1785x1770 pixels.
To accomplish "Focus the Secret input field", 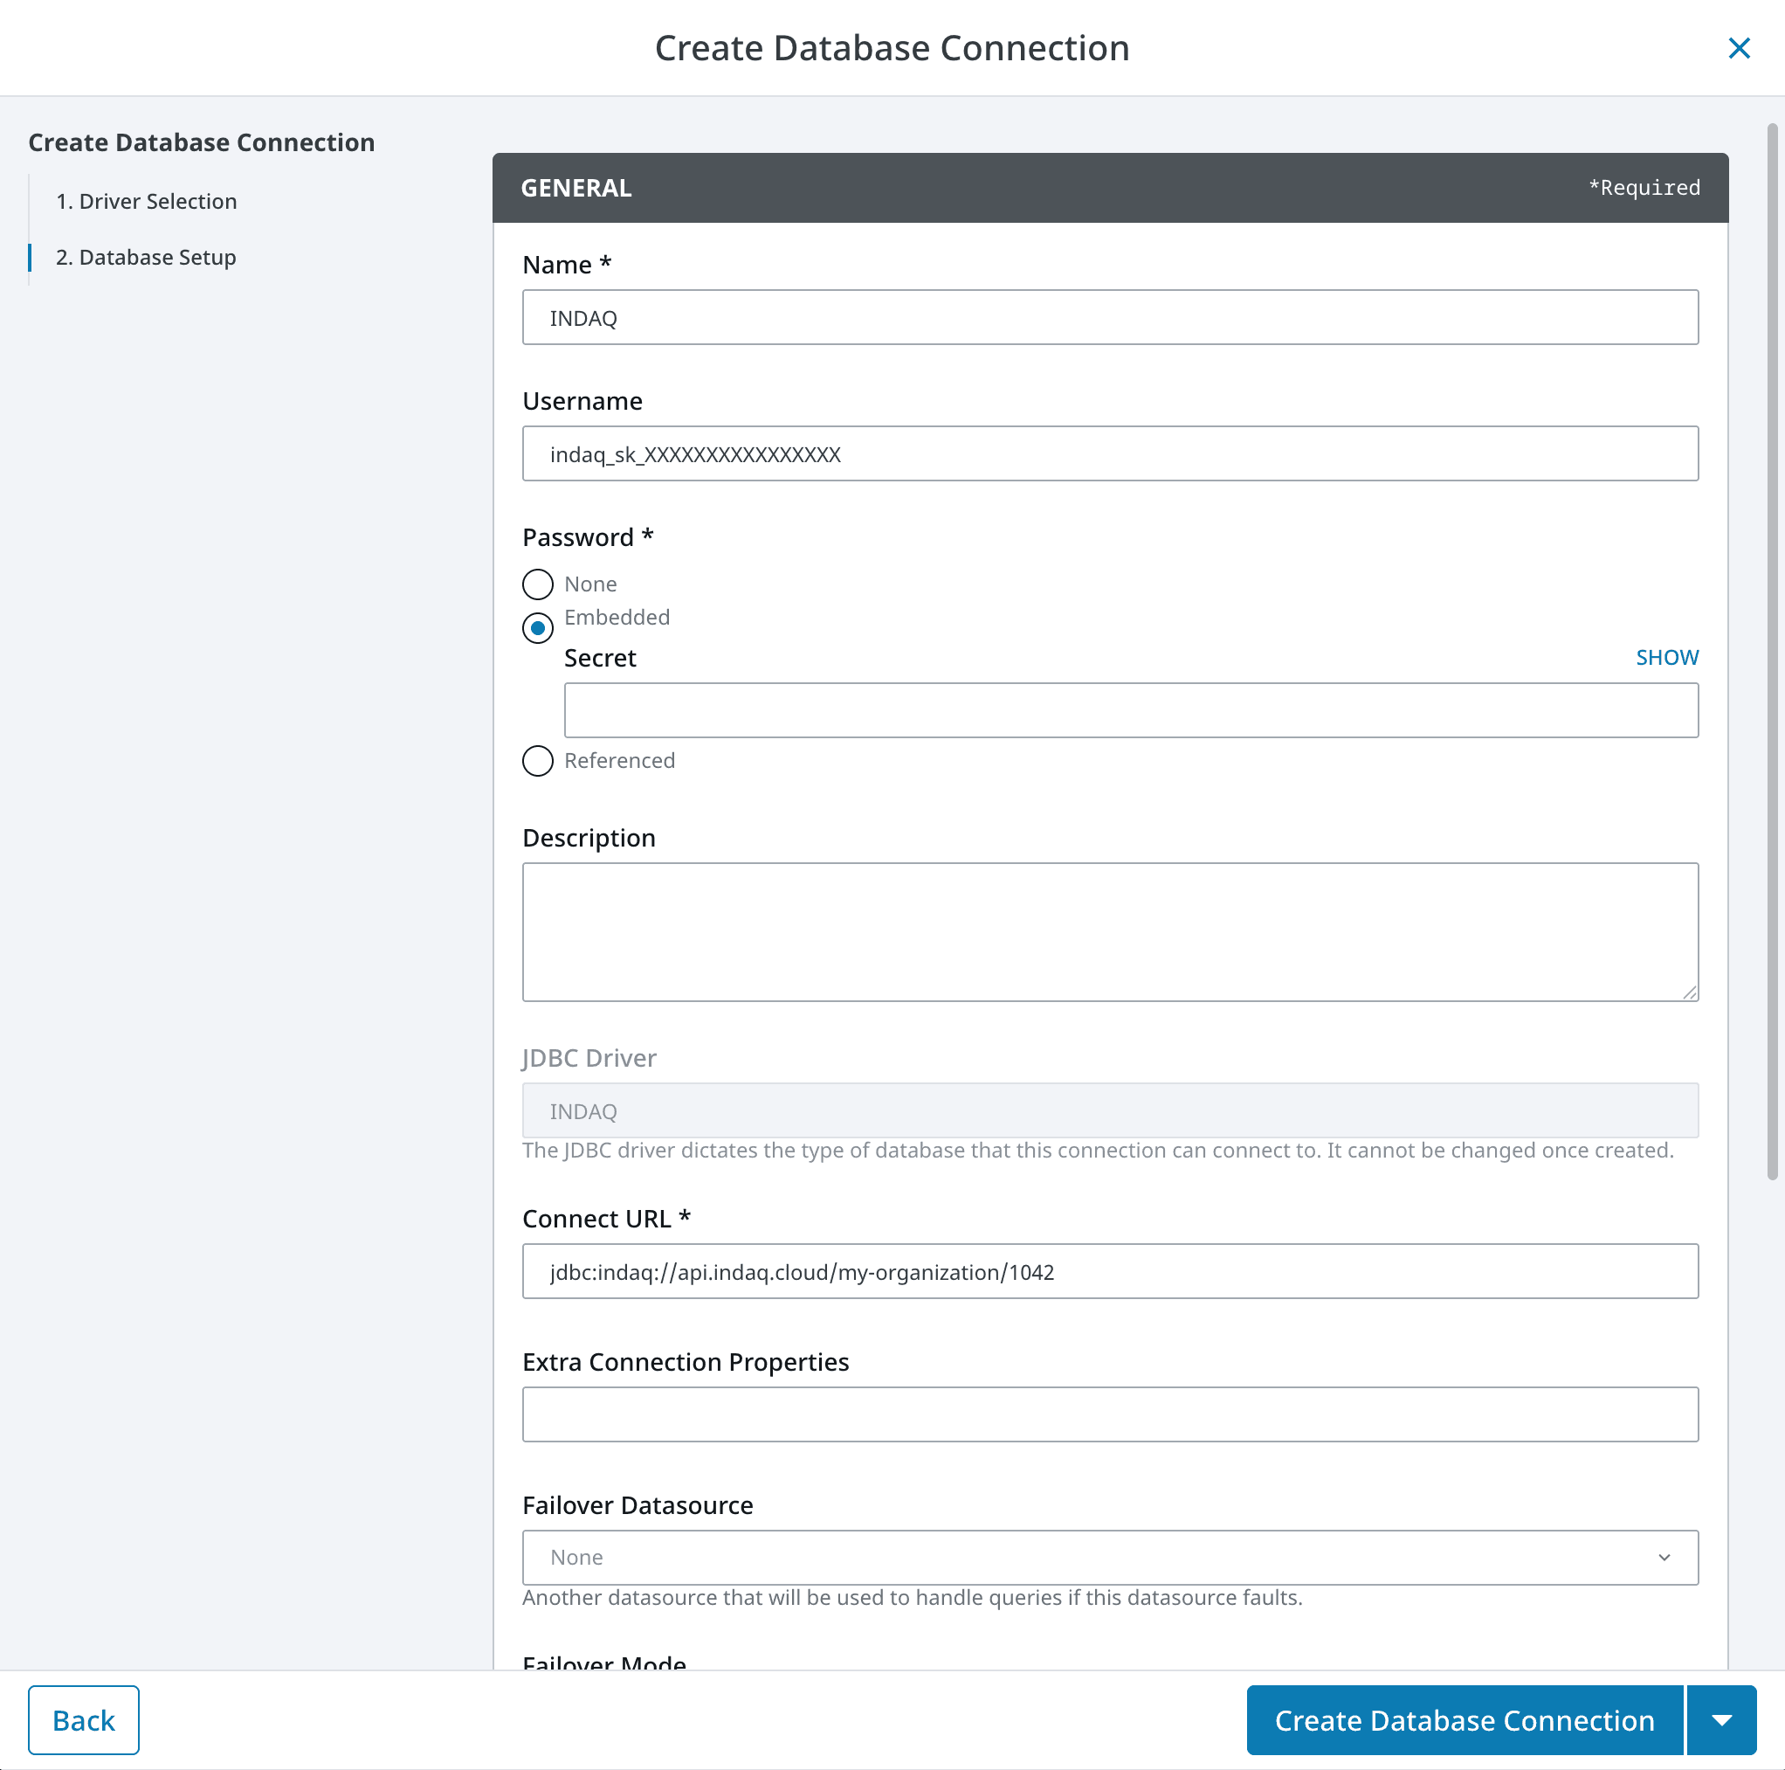I will [x=1131, y=710].
